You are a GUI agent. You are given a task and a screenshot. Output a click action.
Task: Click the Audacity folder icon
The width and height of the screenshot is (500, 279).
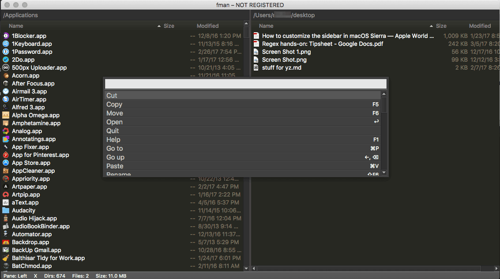click(6, 211)
